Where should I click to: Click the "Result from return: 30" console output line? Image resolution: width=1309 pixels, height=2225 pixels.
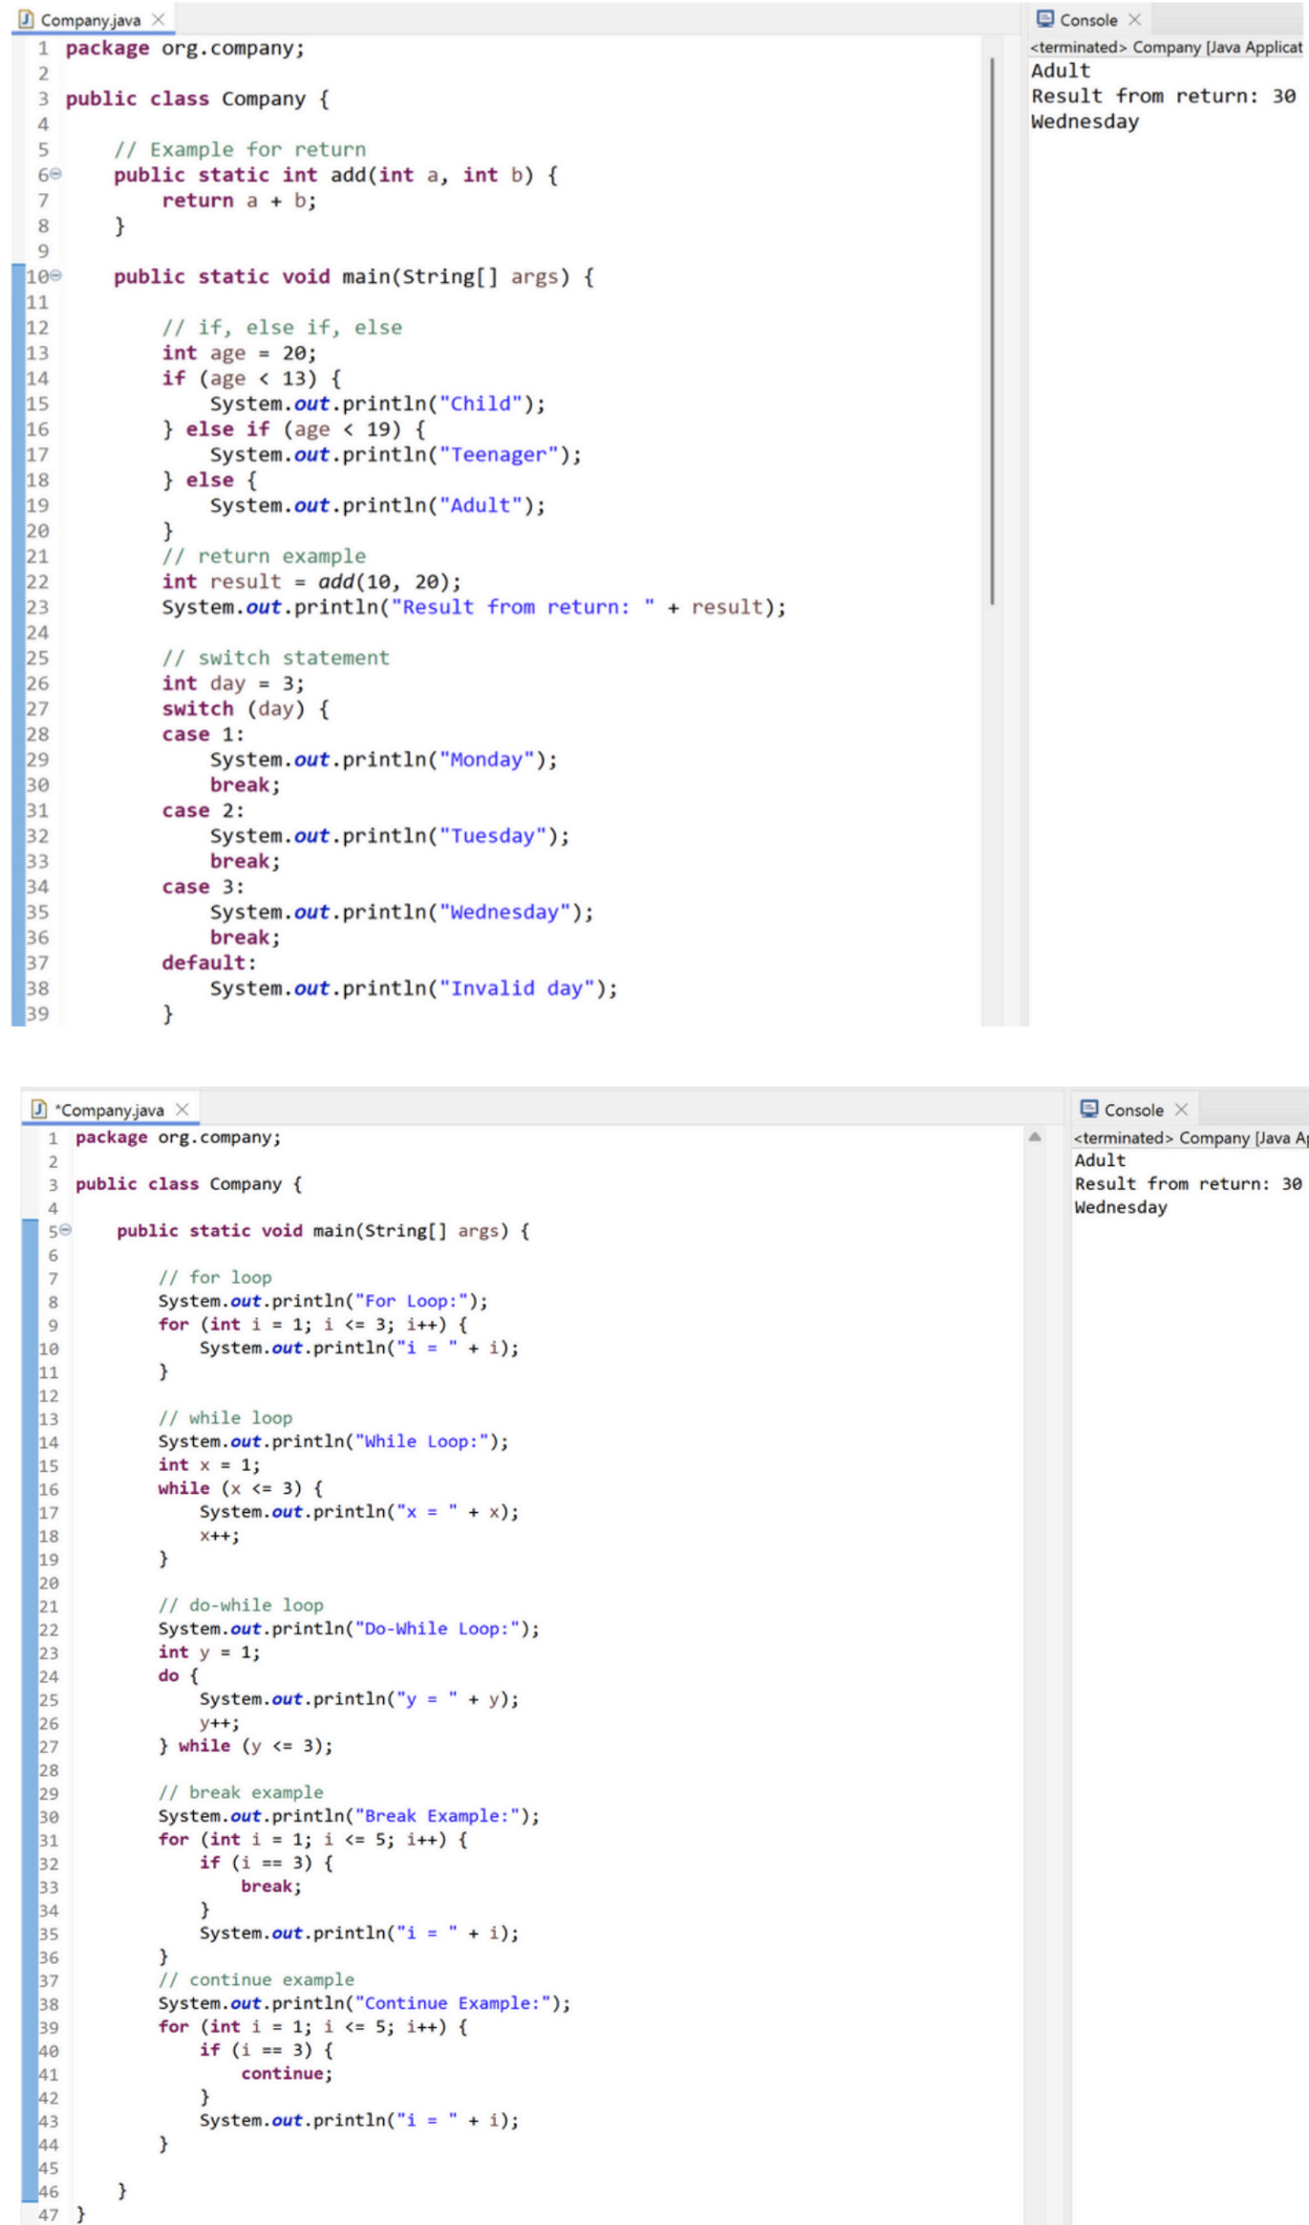1163,96
